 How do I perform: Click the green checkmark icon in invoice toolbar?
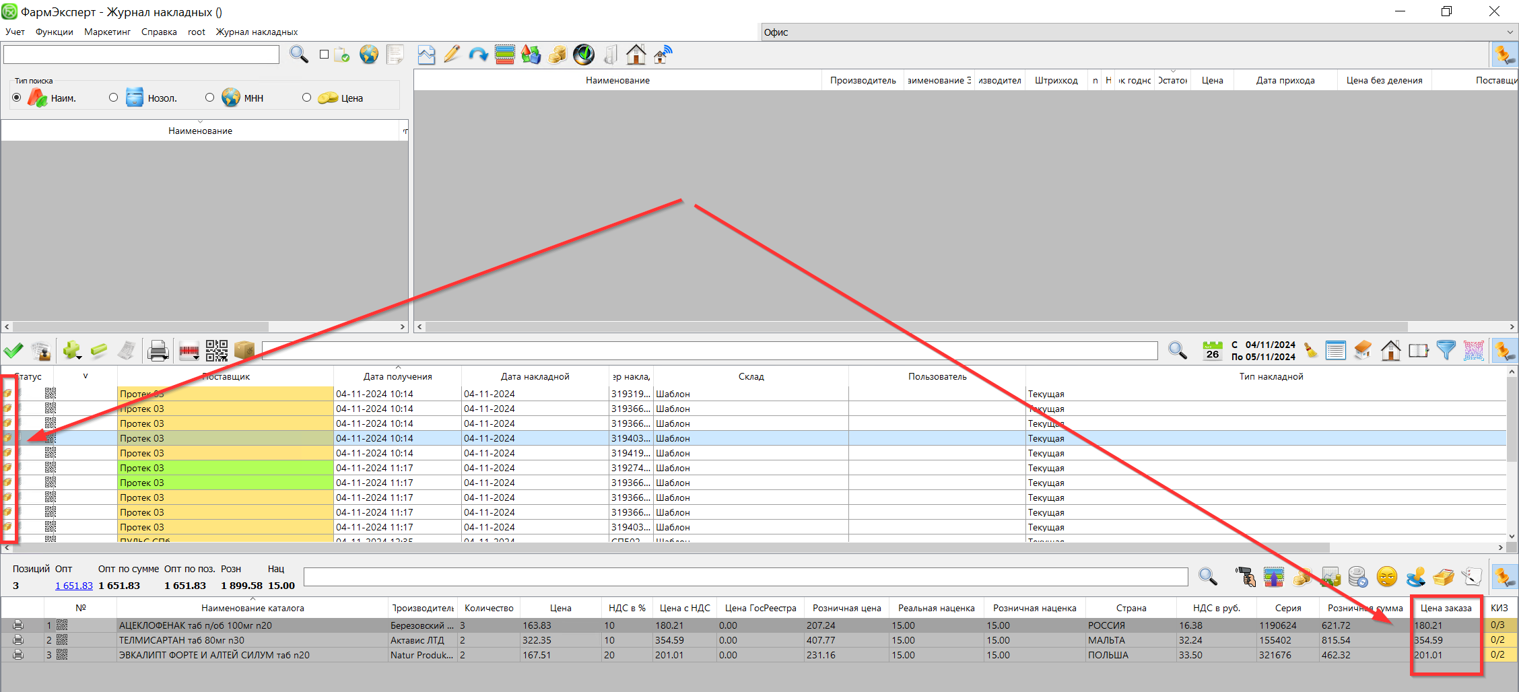tap(13, 351)
